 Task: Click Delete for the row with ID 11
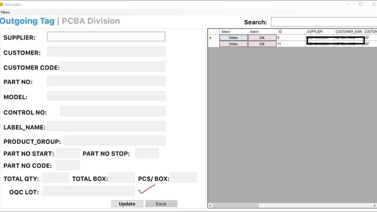coord(233,44)
